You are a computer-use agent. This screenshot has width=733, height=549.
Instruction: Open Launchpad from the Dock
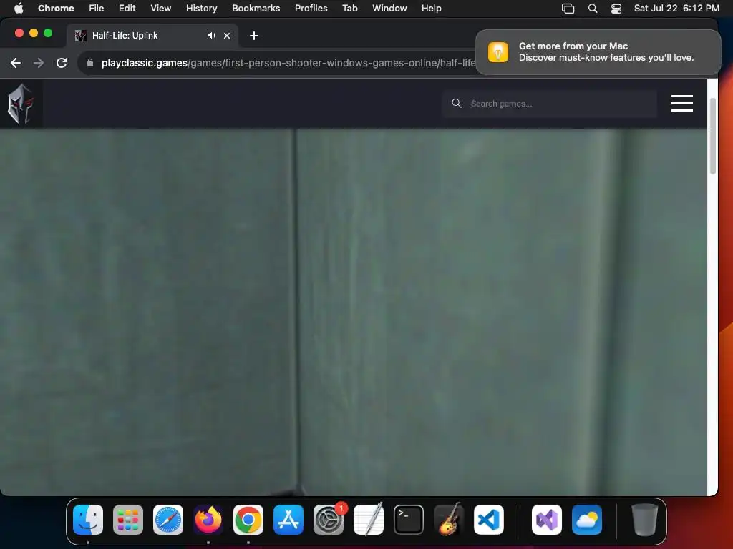coord(127,520)
